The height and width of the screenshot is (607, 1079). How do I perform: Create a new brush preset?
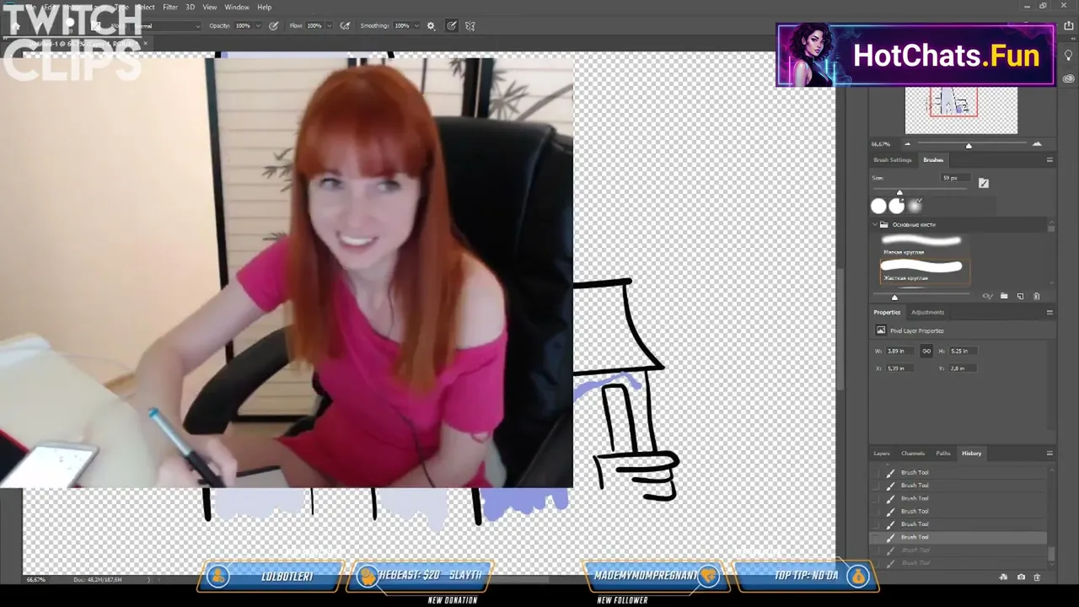coord(1020,296)
